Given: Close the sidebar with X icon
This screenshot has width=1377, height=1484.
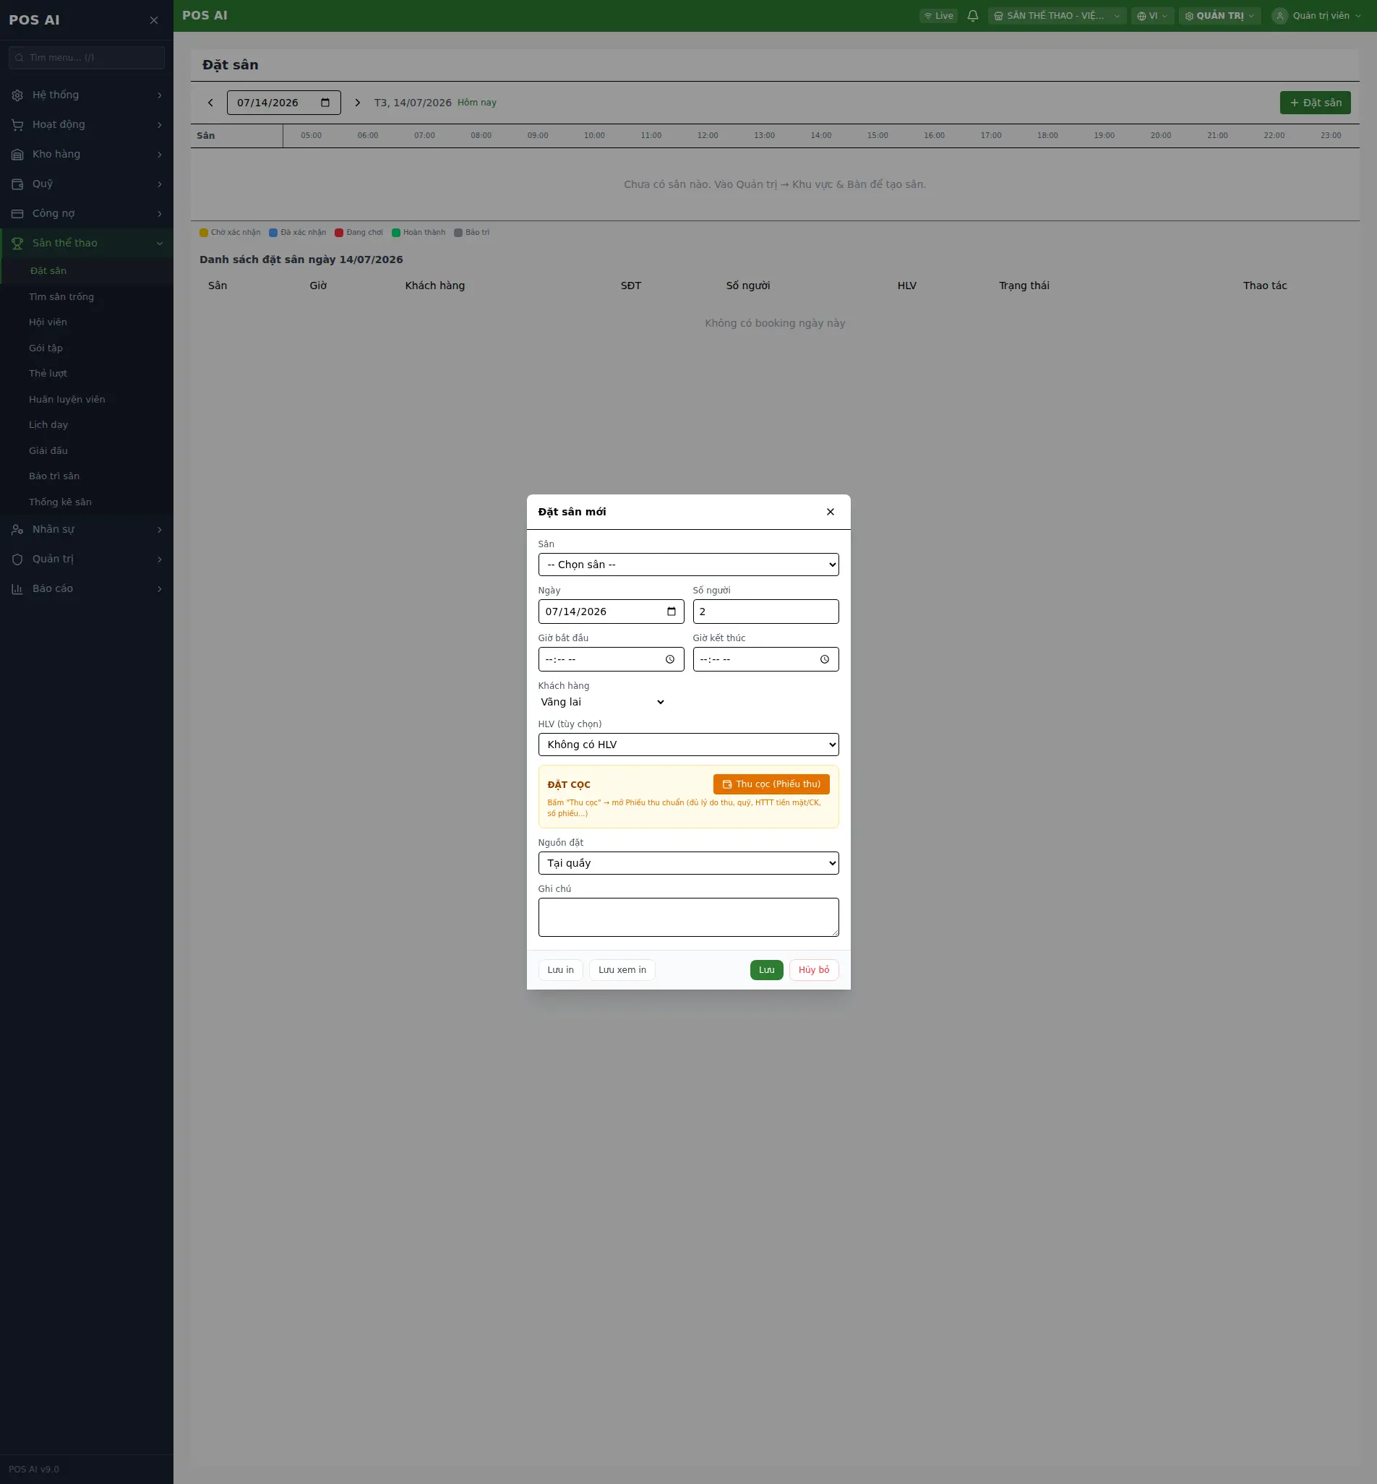Looking at the screenshot, I should 153,20.
